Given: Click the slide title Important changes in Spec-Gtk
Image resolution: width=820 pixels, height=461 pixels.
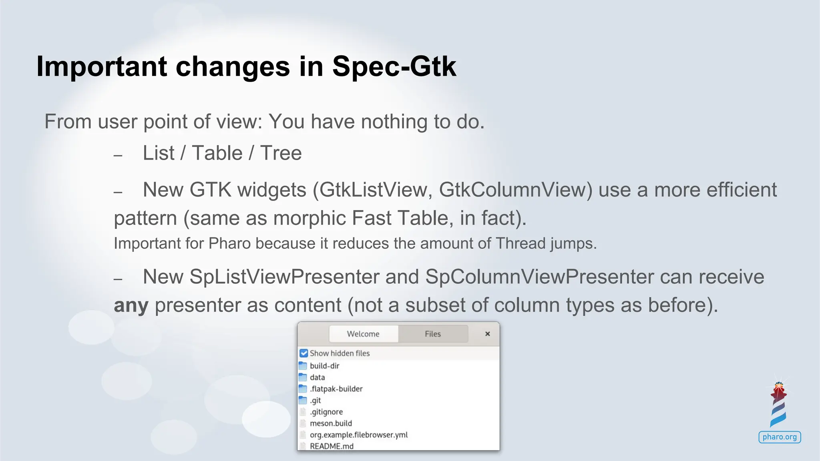Looking at the screenshot, I should pos(246,66).
